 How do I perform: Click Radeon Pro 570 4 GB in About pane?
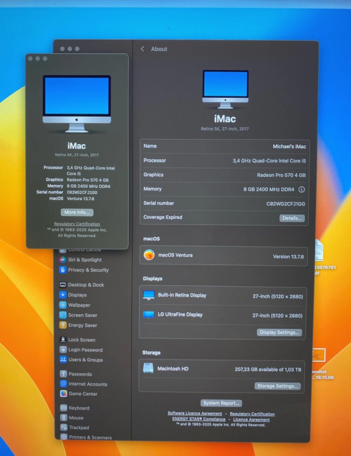pyautogui.click(x=281, y=175)
